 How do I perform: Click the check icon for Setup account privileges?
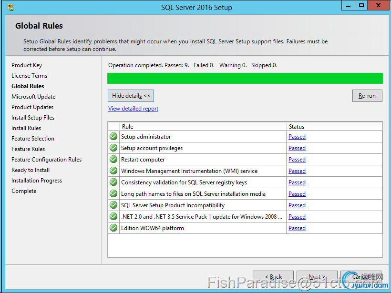[113, 148]
